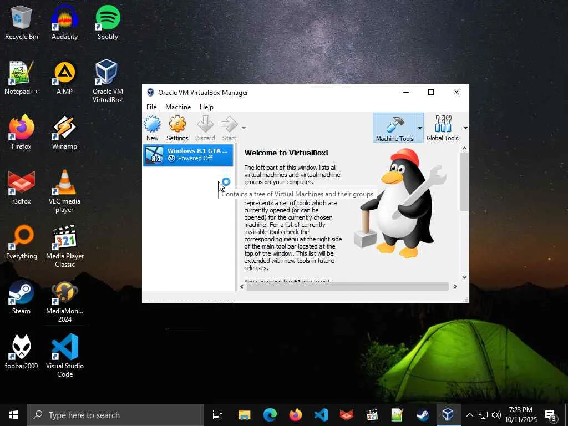Click the left arrow of horizontal scrollbar
The image size is (568, 426).
242,287
